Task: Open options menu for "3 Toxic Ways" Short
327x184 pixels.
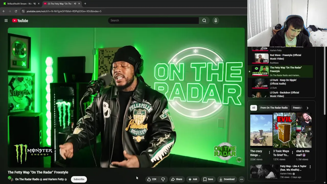Action: [292, 153]
